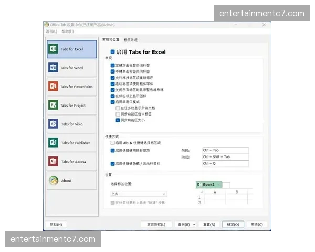Open the Tabs for Access icon

click(x=53, y=161)
